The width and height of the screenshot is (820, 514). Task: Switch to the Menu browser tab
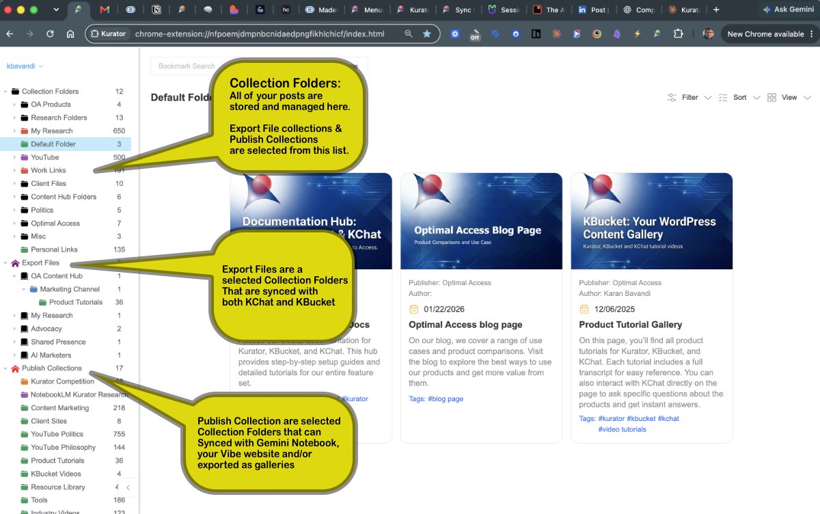point(367,10)
